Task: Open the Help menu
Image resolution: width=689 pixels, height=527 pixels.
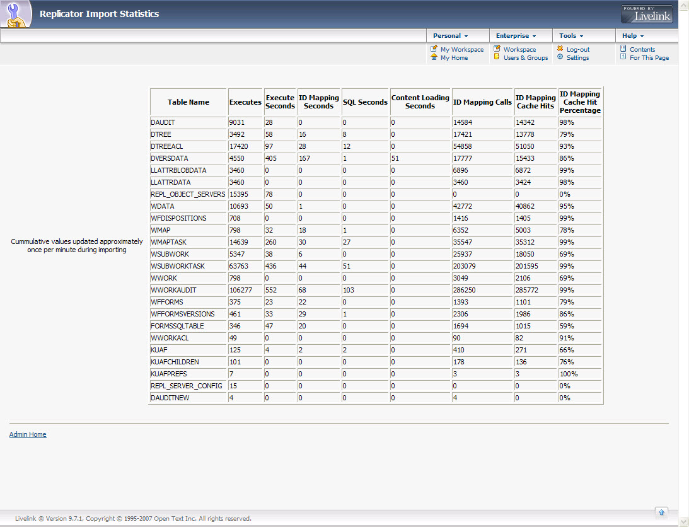Action: (633, 36)
